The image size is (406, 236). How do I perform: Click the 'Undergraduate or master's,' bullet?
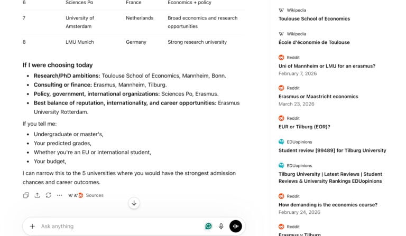(x=68, y=134)
